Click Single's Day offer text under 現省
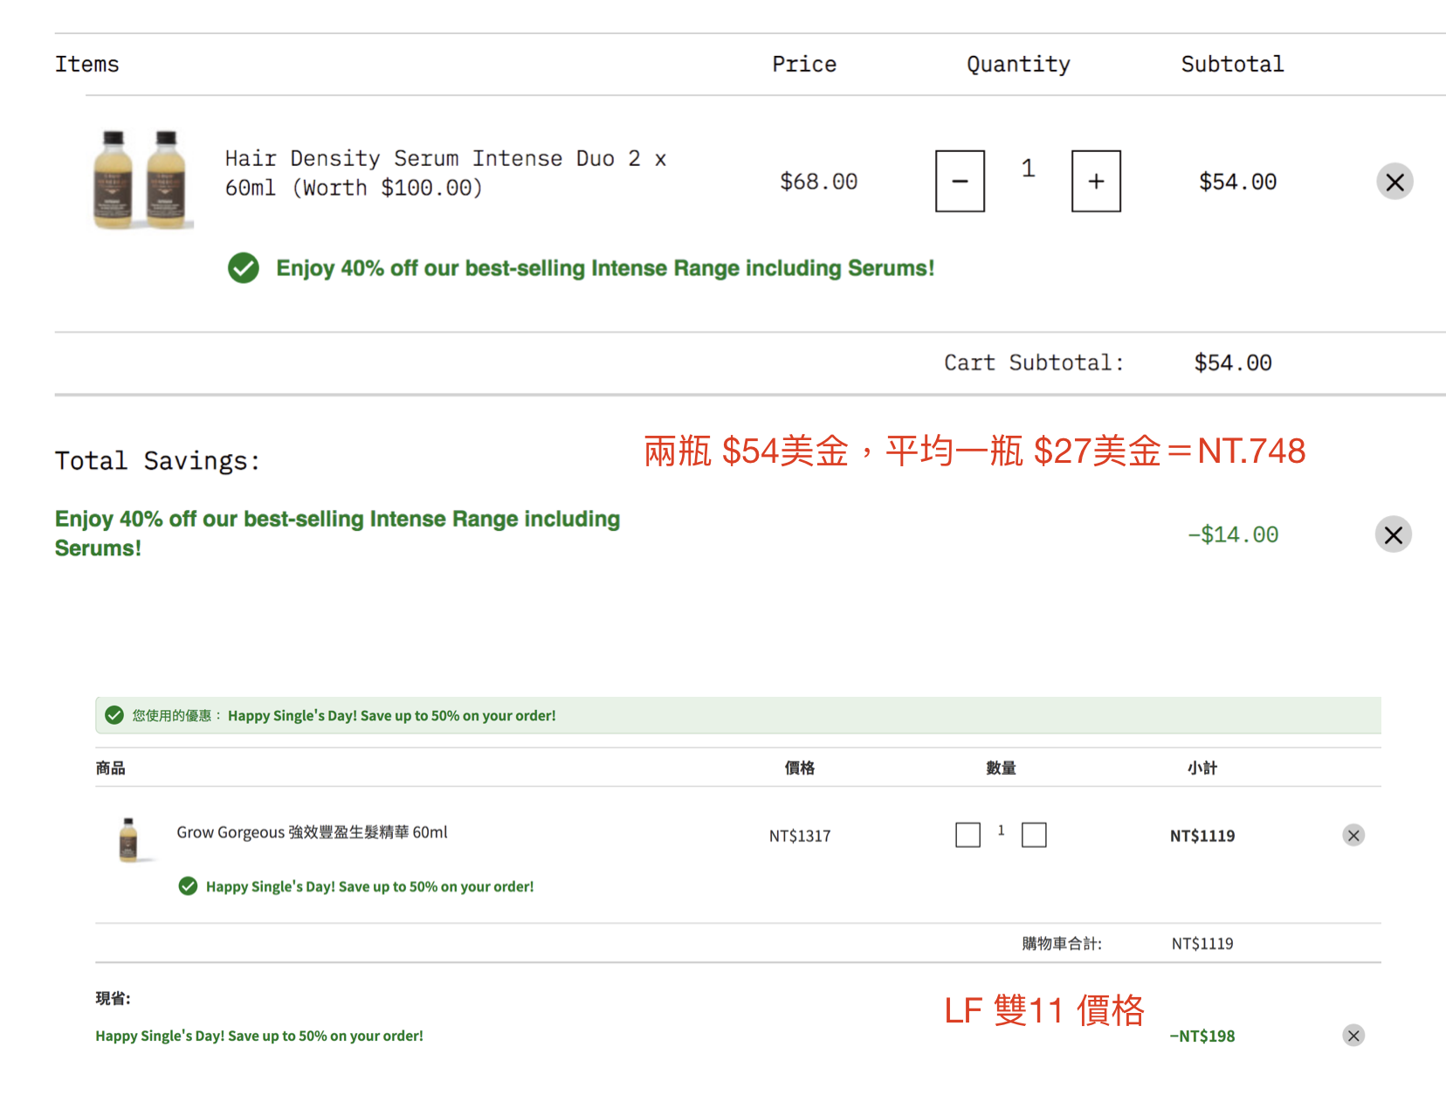Viewport: 1446px width, 1095px height. point(259,1036)
